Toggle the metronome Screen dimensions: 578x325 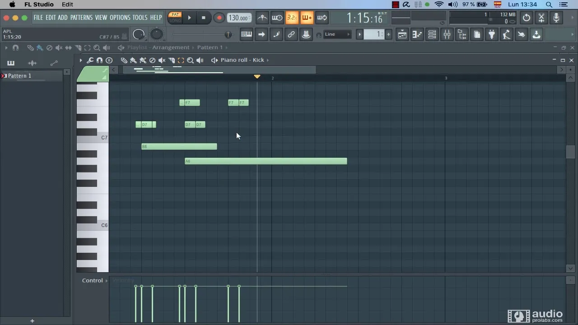pyautogui.click(x=262, y=18)
